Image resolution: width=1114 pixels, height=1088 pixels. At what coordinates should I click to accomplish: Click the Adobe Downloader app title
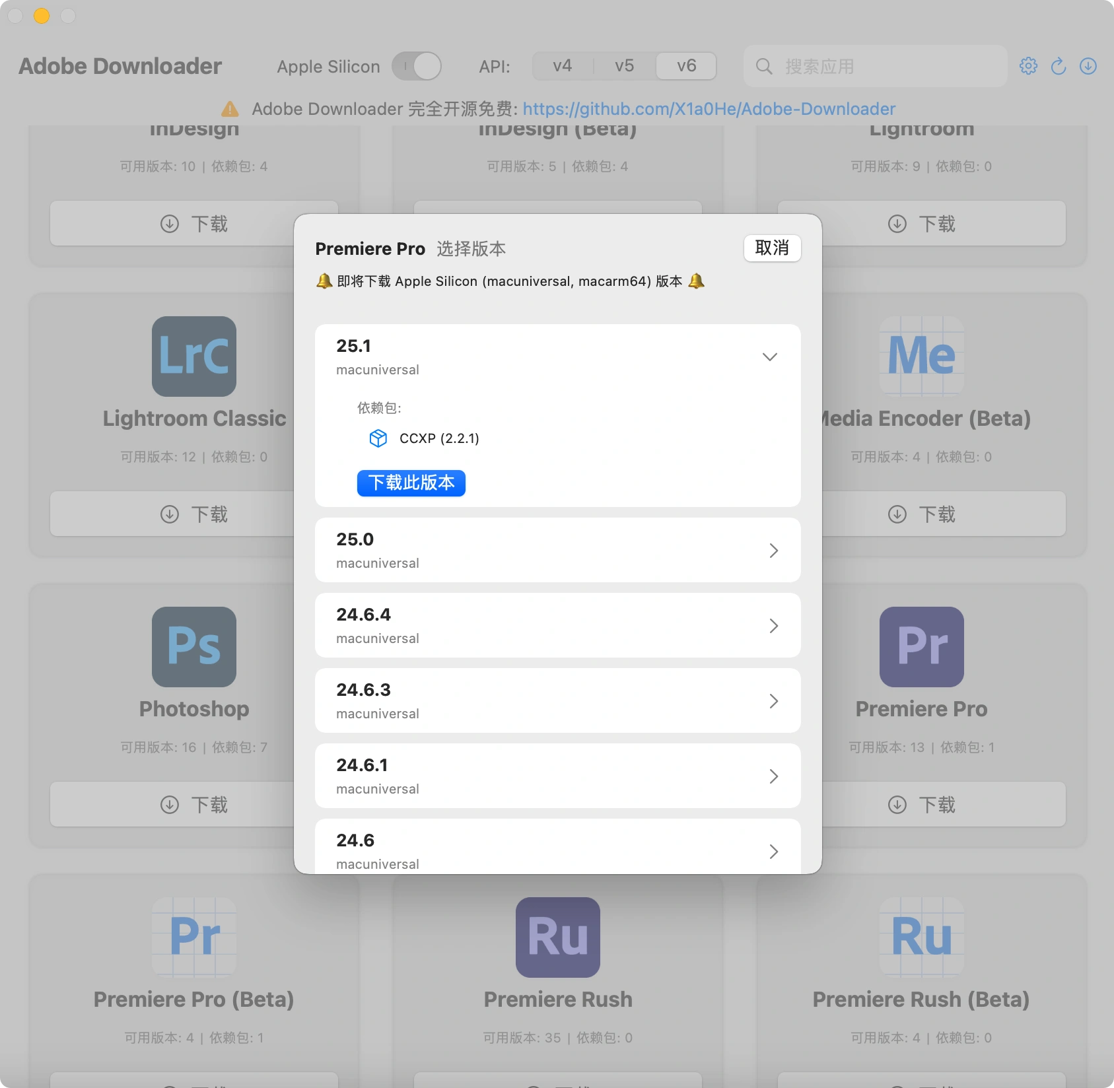click(x=120, y=66)
